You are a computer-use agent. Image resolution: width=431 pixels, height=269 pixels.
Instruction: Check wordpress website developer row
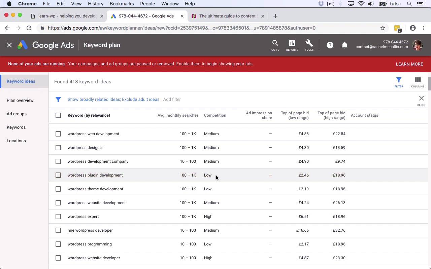pyautogui.click(x=58, y=258)
